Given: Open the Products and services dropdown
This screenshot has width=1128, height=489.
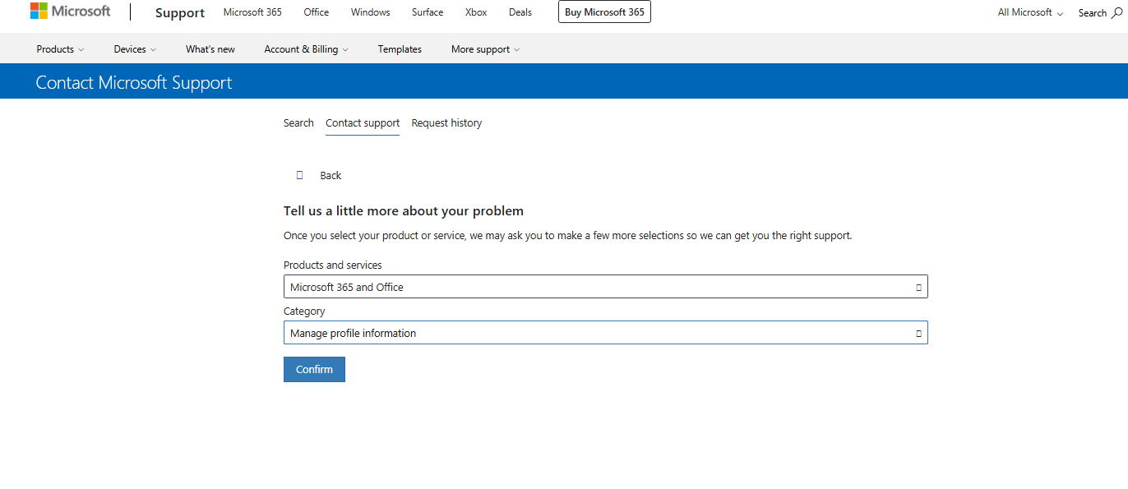Looking at the screenshot, I should click(606, 287).
